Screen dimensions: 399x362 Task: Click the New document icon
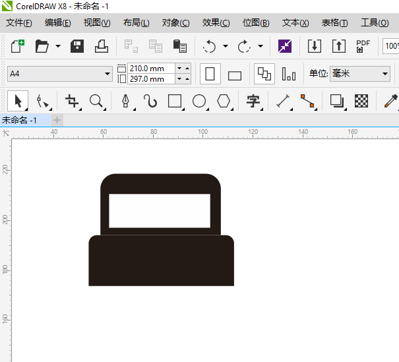18,46
